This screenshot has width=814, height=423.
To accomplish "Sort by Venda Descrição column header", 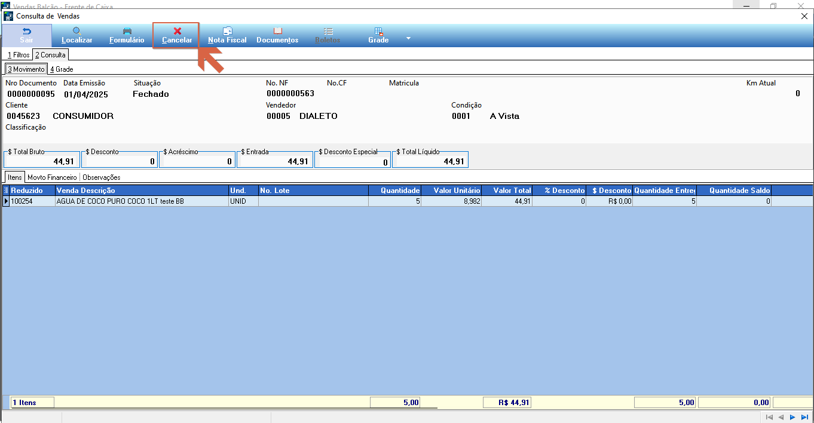I will tap(142, 190).
